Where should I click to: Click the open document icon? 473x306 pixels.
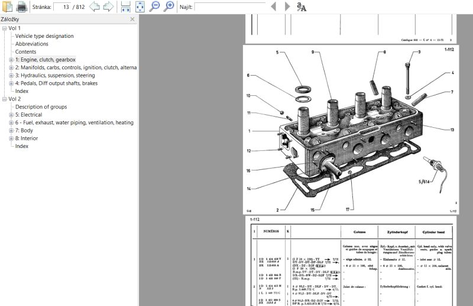(7, 7)
